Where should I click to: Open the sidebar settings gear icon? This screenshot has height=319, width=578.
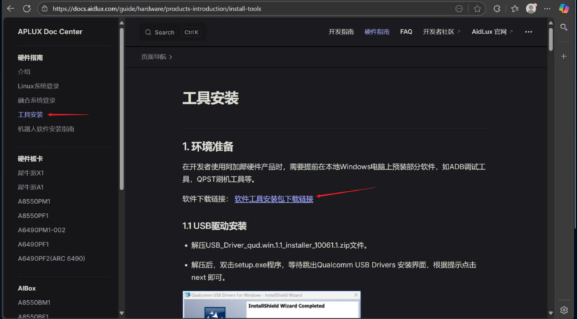pos(564,310)
